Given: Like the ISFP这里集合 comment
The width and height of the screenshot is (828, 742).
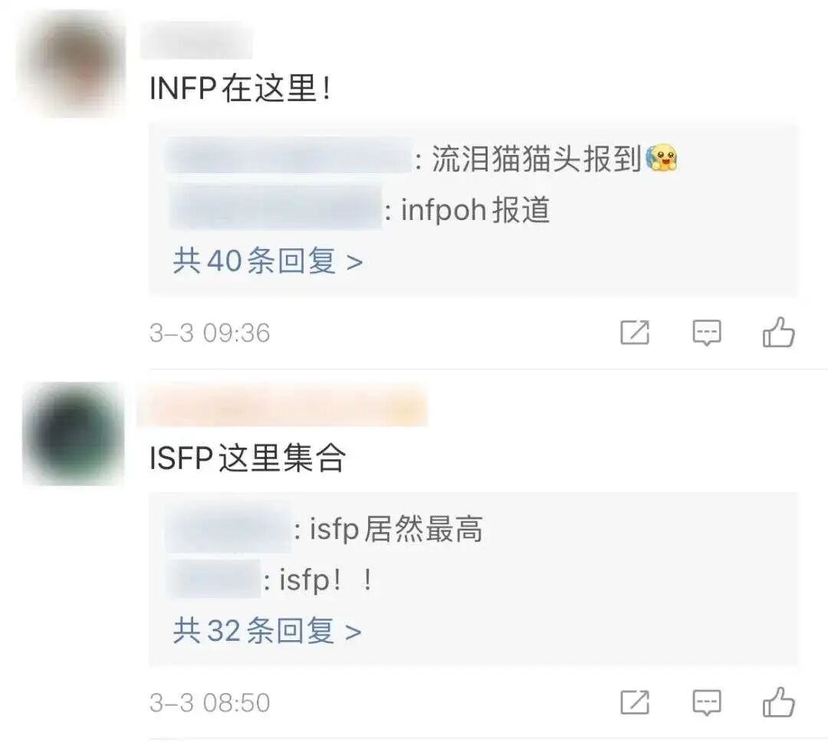Looking at the screenshot, I should coord(778,702).
